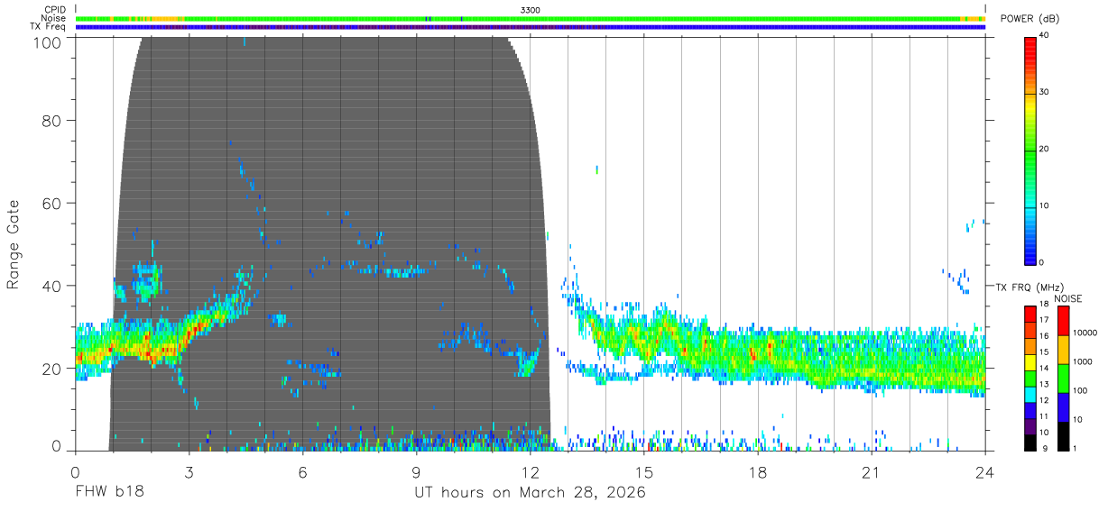Pick the red top segment of NOISE colorbar

[x=1063, y=320]
